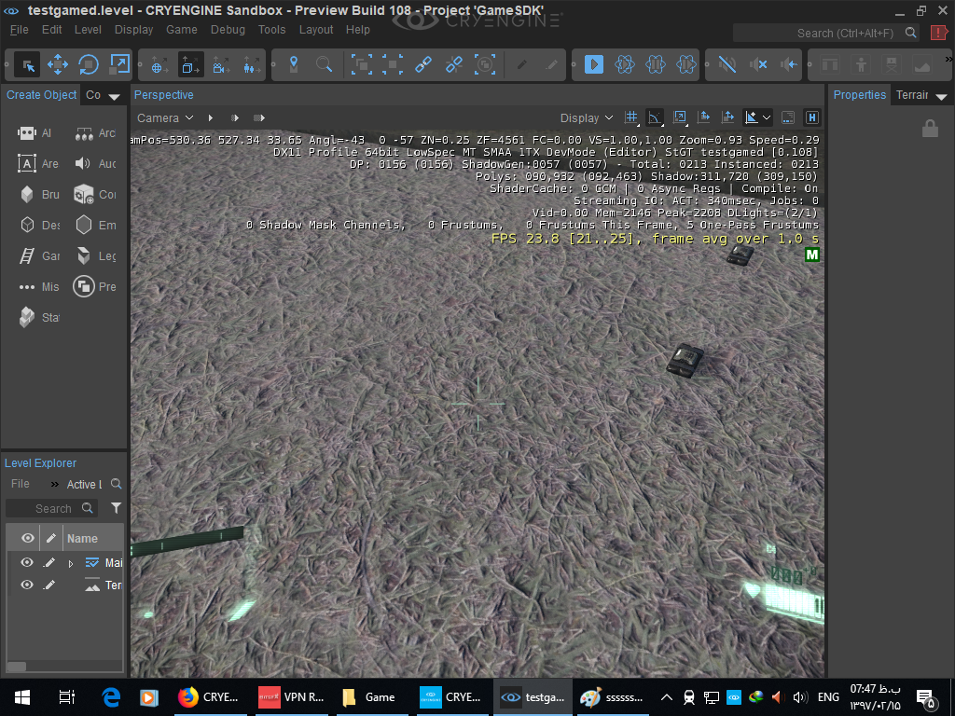Open the Camera dropdown in the viewport
Viewport: 955px width, 716px height.
pyautogui.click(x=164, y=118)
